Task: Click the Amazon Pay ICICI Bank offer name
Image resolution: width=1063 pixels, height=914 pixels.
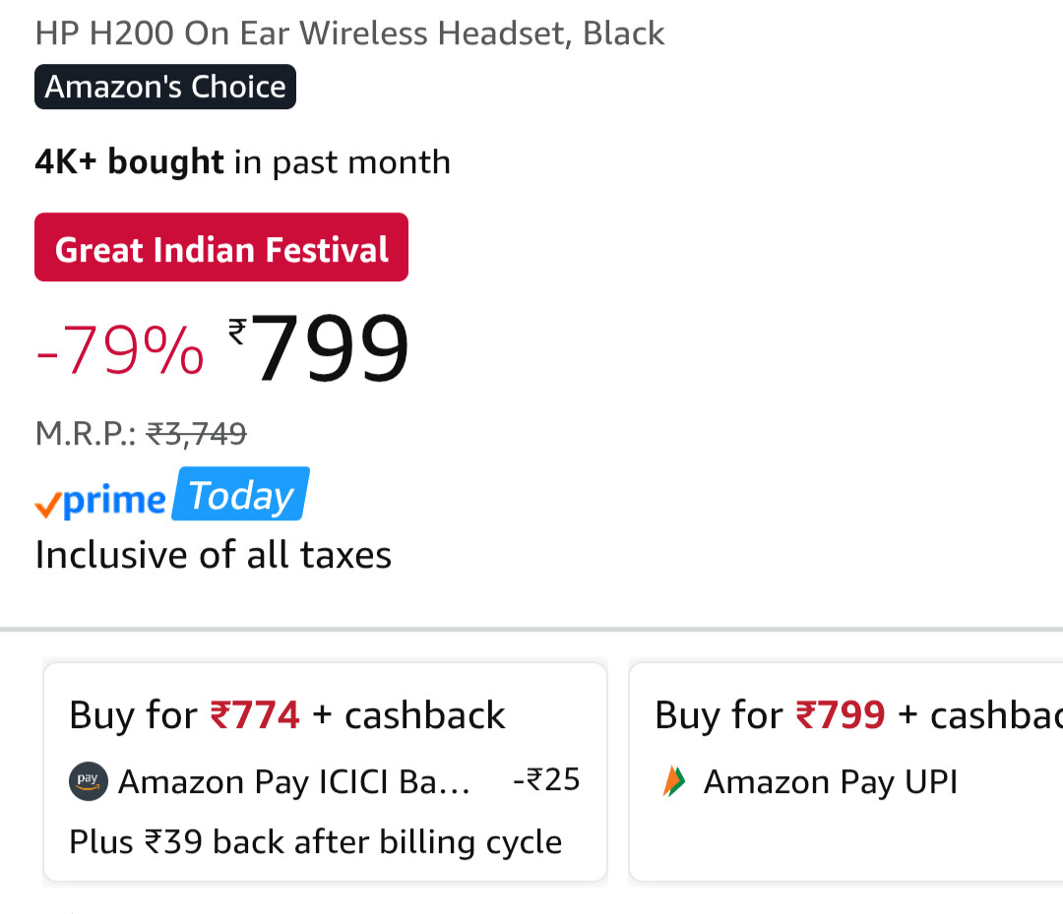Action: [293, 782]
